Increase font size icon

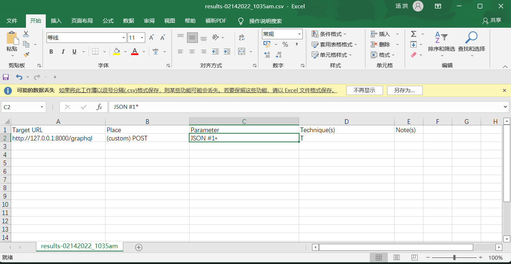coord(151,37)
